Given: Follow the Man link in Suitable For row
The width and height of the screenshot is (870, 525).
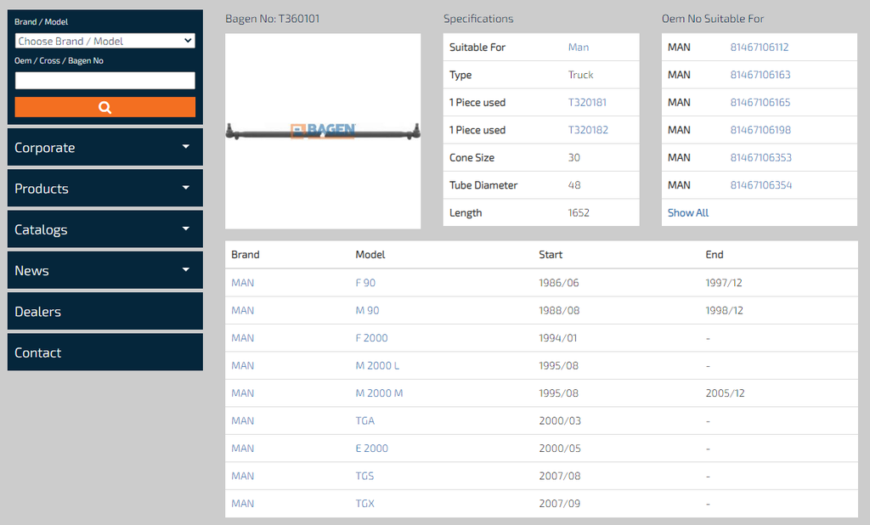Looking at the screenshot, I should tap(578, 48).
